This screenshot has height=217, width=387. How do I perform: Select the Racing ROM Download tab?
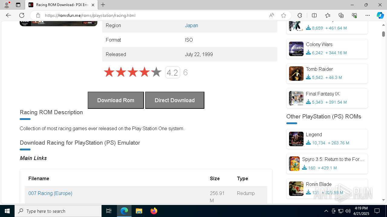tap(61, 5)
